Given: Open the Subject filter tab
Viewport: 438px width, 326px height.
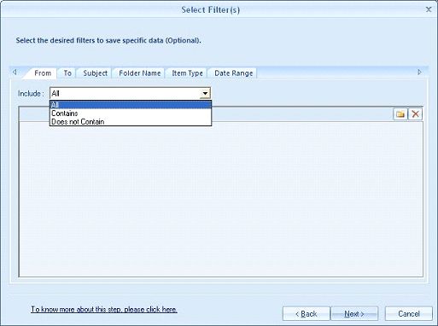Looking at the screenshot, I should [x=95, y=73].
